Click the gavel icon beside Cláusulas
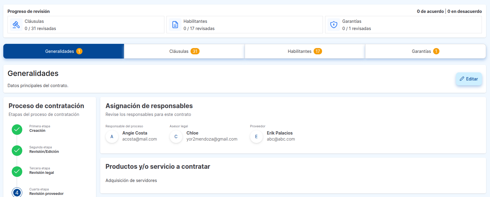490x197 pixels. click(16, 25)
